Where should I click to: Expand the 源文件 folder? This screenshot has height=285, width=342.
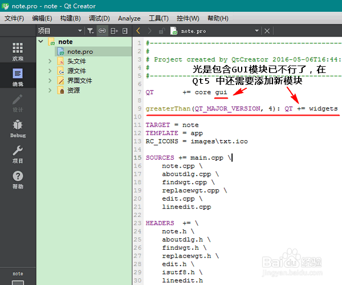tap(50, 71)
